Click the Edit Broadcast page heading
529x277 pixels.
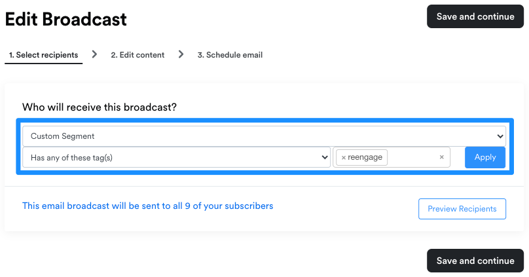(x=65, y=19)
